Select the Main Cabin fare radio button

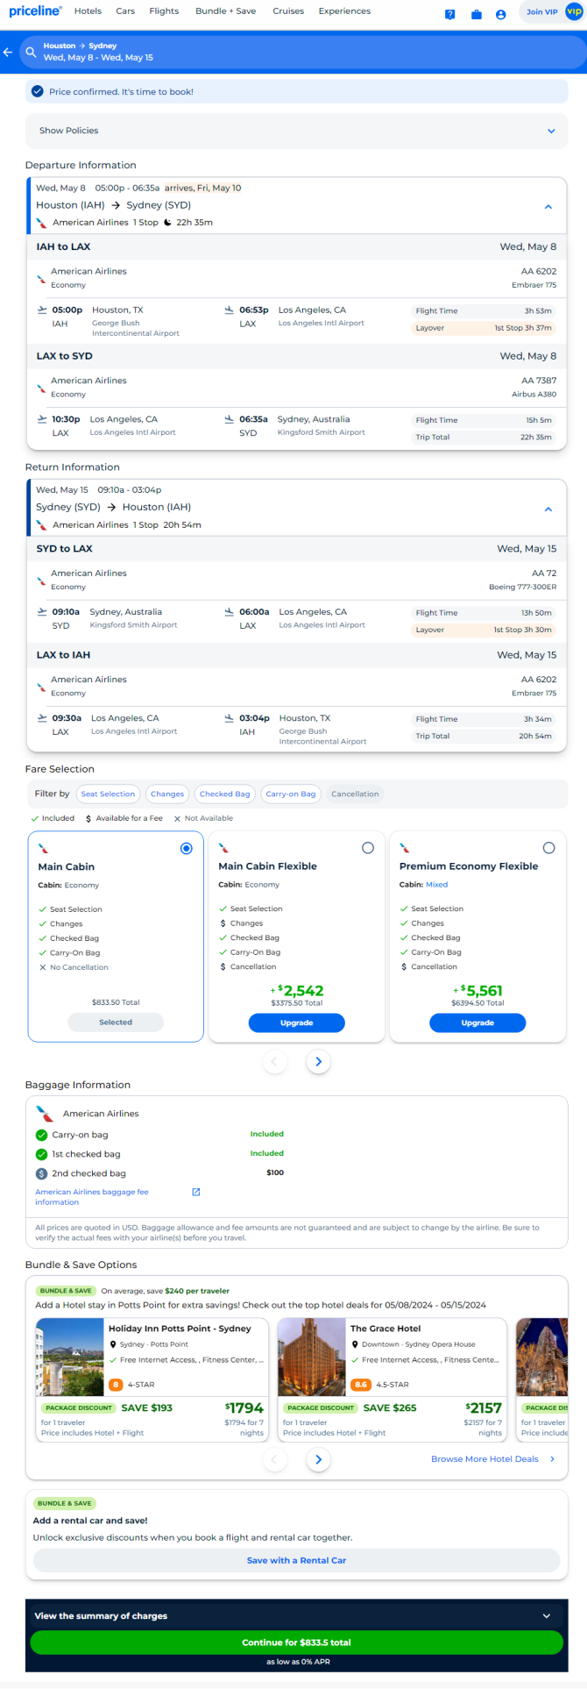click(186, 848)
